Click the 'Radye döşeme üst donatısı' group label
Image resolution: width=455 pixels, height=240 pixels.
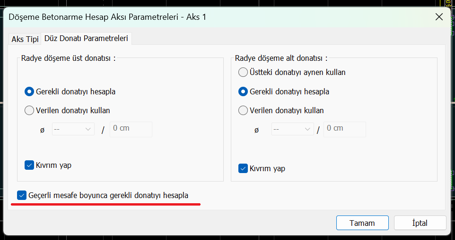pos(68,58)
